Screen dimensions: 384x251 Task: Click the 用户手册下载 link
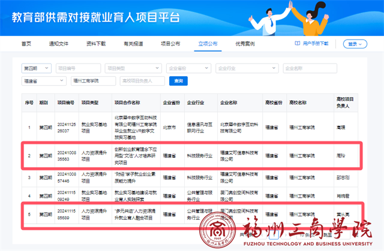pos(316,44)
